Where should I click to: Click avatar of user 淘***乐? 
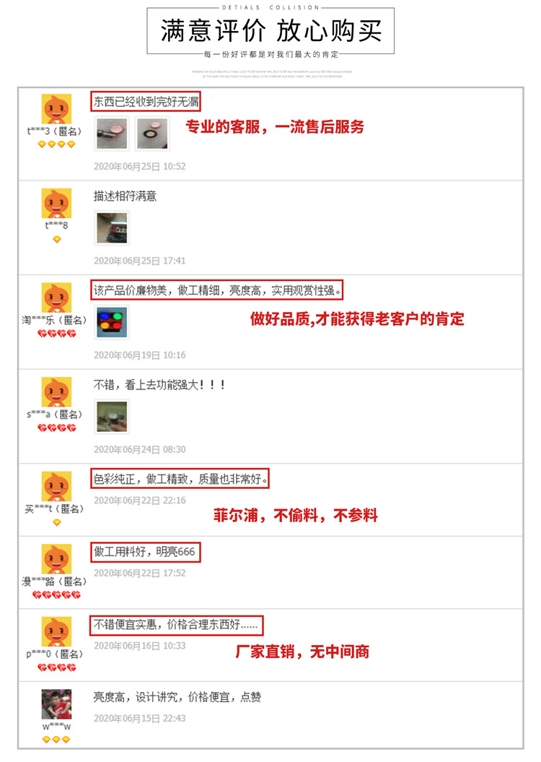[57, 298]
